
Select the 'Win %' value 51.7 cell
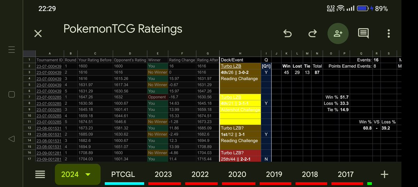coord(345,97)
